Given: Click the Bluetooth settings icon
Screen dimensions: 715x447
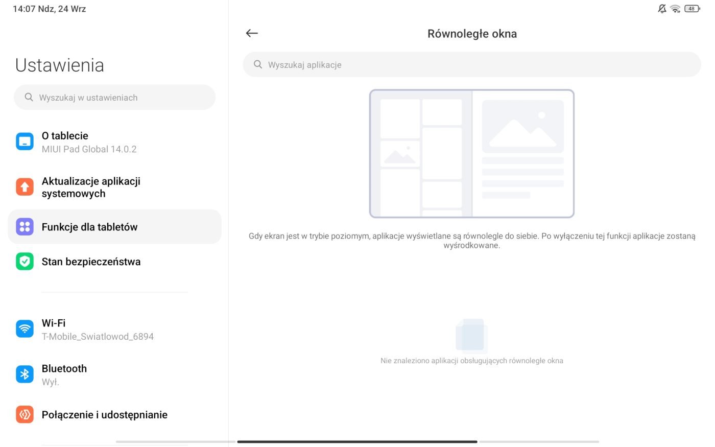Looking at the screenshot, I should 25,374.
